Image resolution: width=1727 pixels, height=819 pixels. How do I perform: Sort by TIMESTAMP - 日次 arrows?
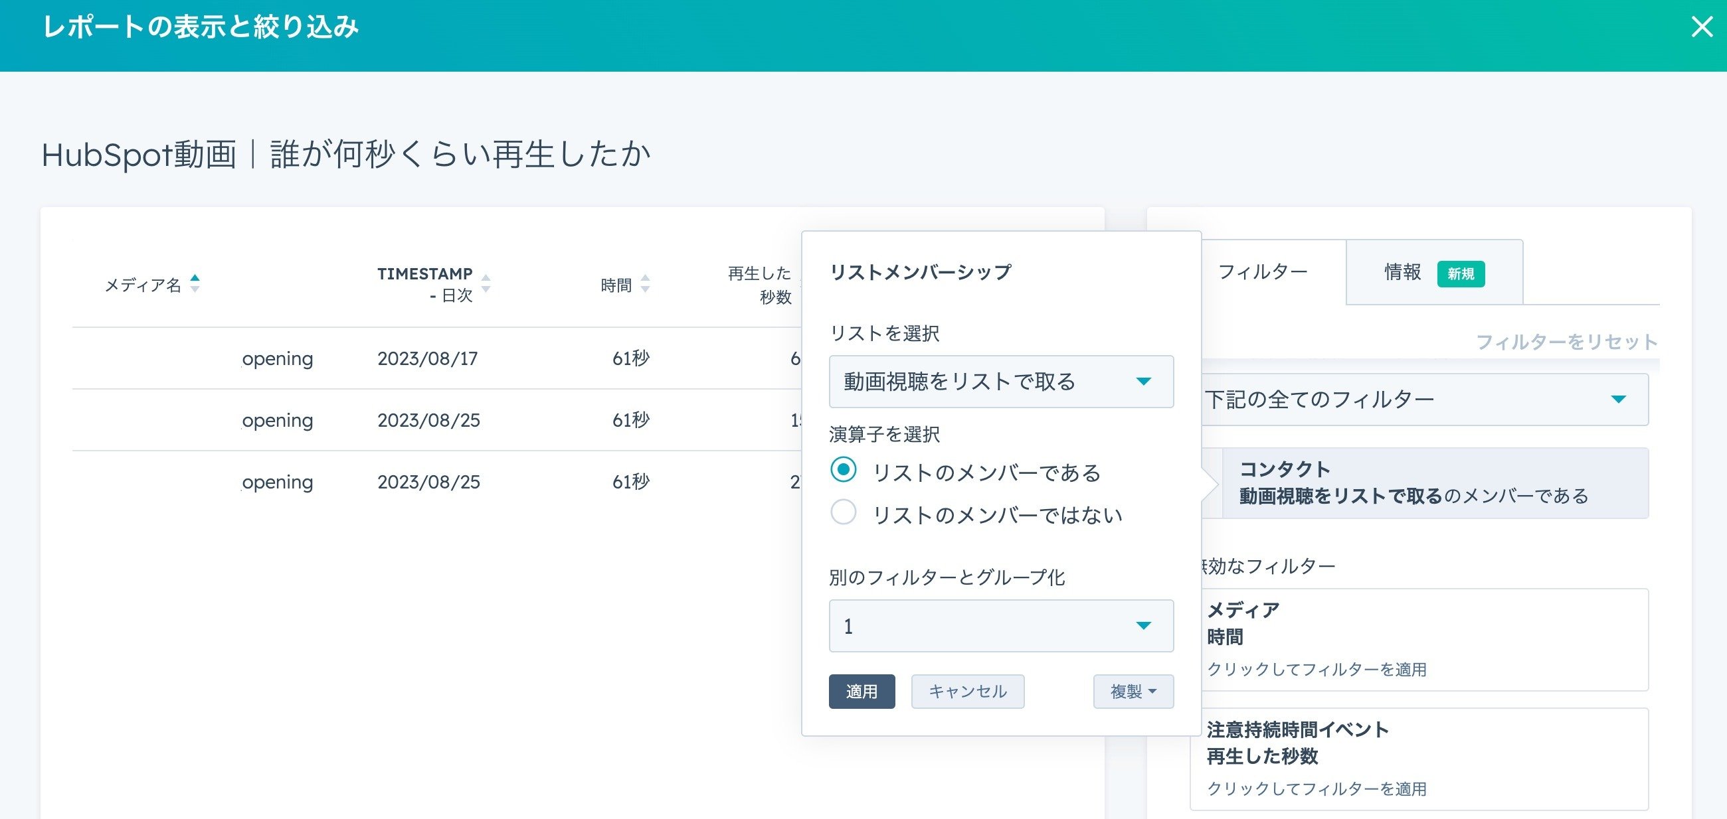[x=486, y=284]
